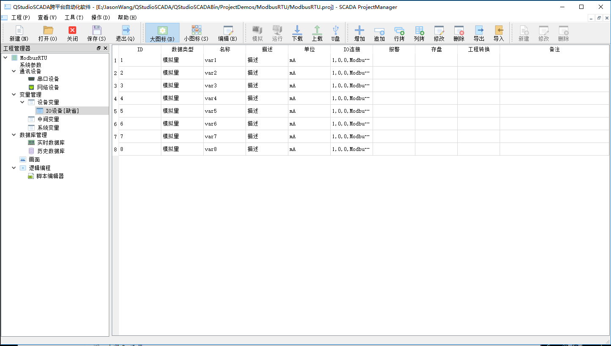Open an existing project with 打开 button
Screen dimensions: 611x346
(x=47, y=33)
